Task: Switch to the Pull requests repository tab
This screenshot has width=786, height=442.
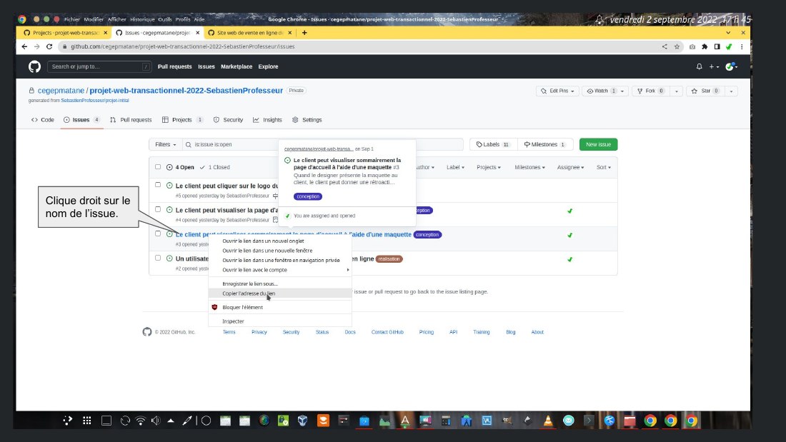Action: [x=131, y=120]
